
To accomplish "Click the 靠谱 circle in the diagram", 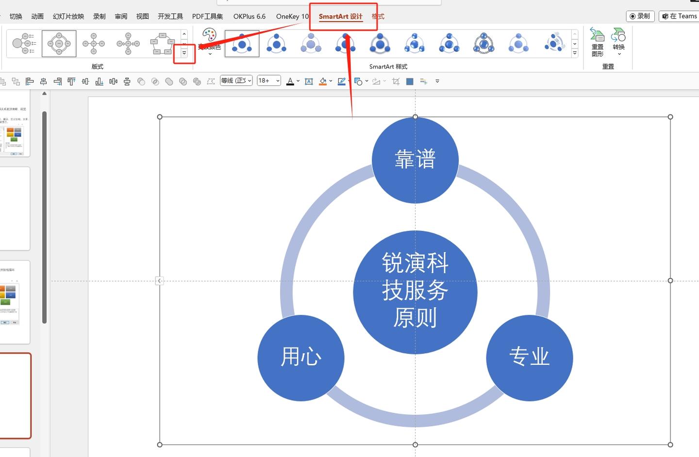I will 415,159.
